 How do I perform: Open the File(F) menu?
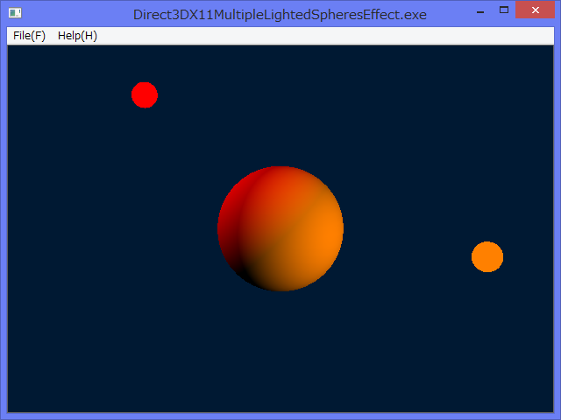(x=29, y=36)
